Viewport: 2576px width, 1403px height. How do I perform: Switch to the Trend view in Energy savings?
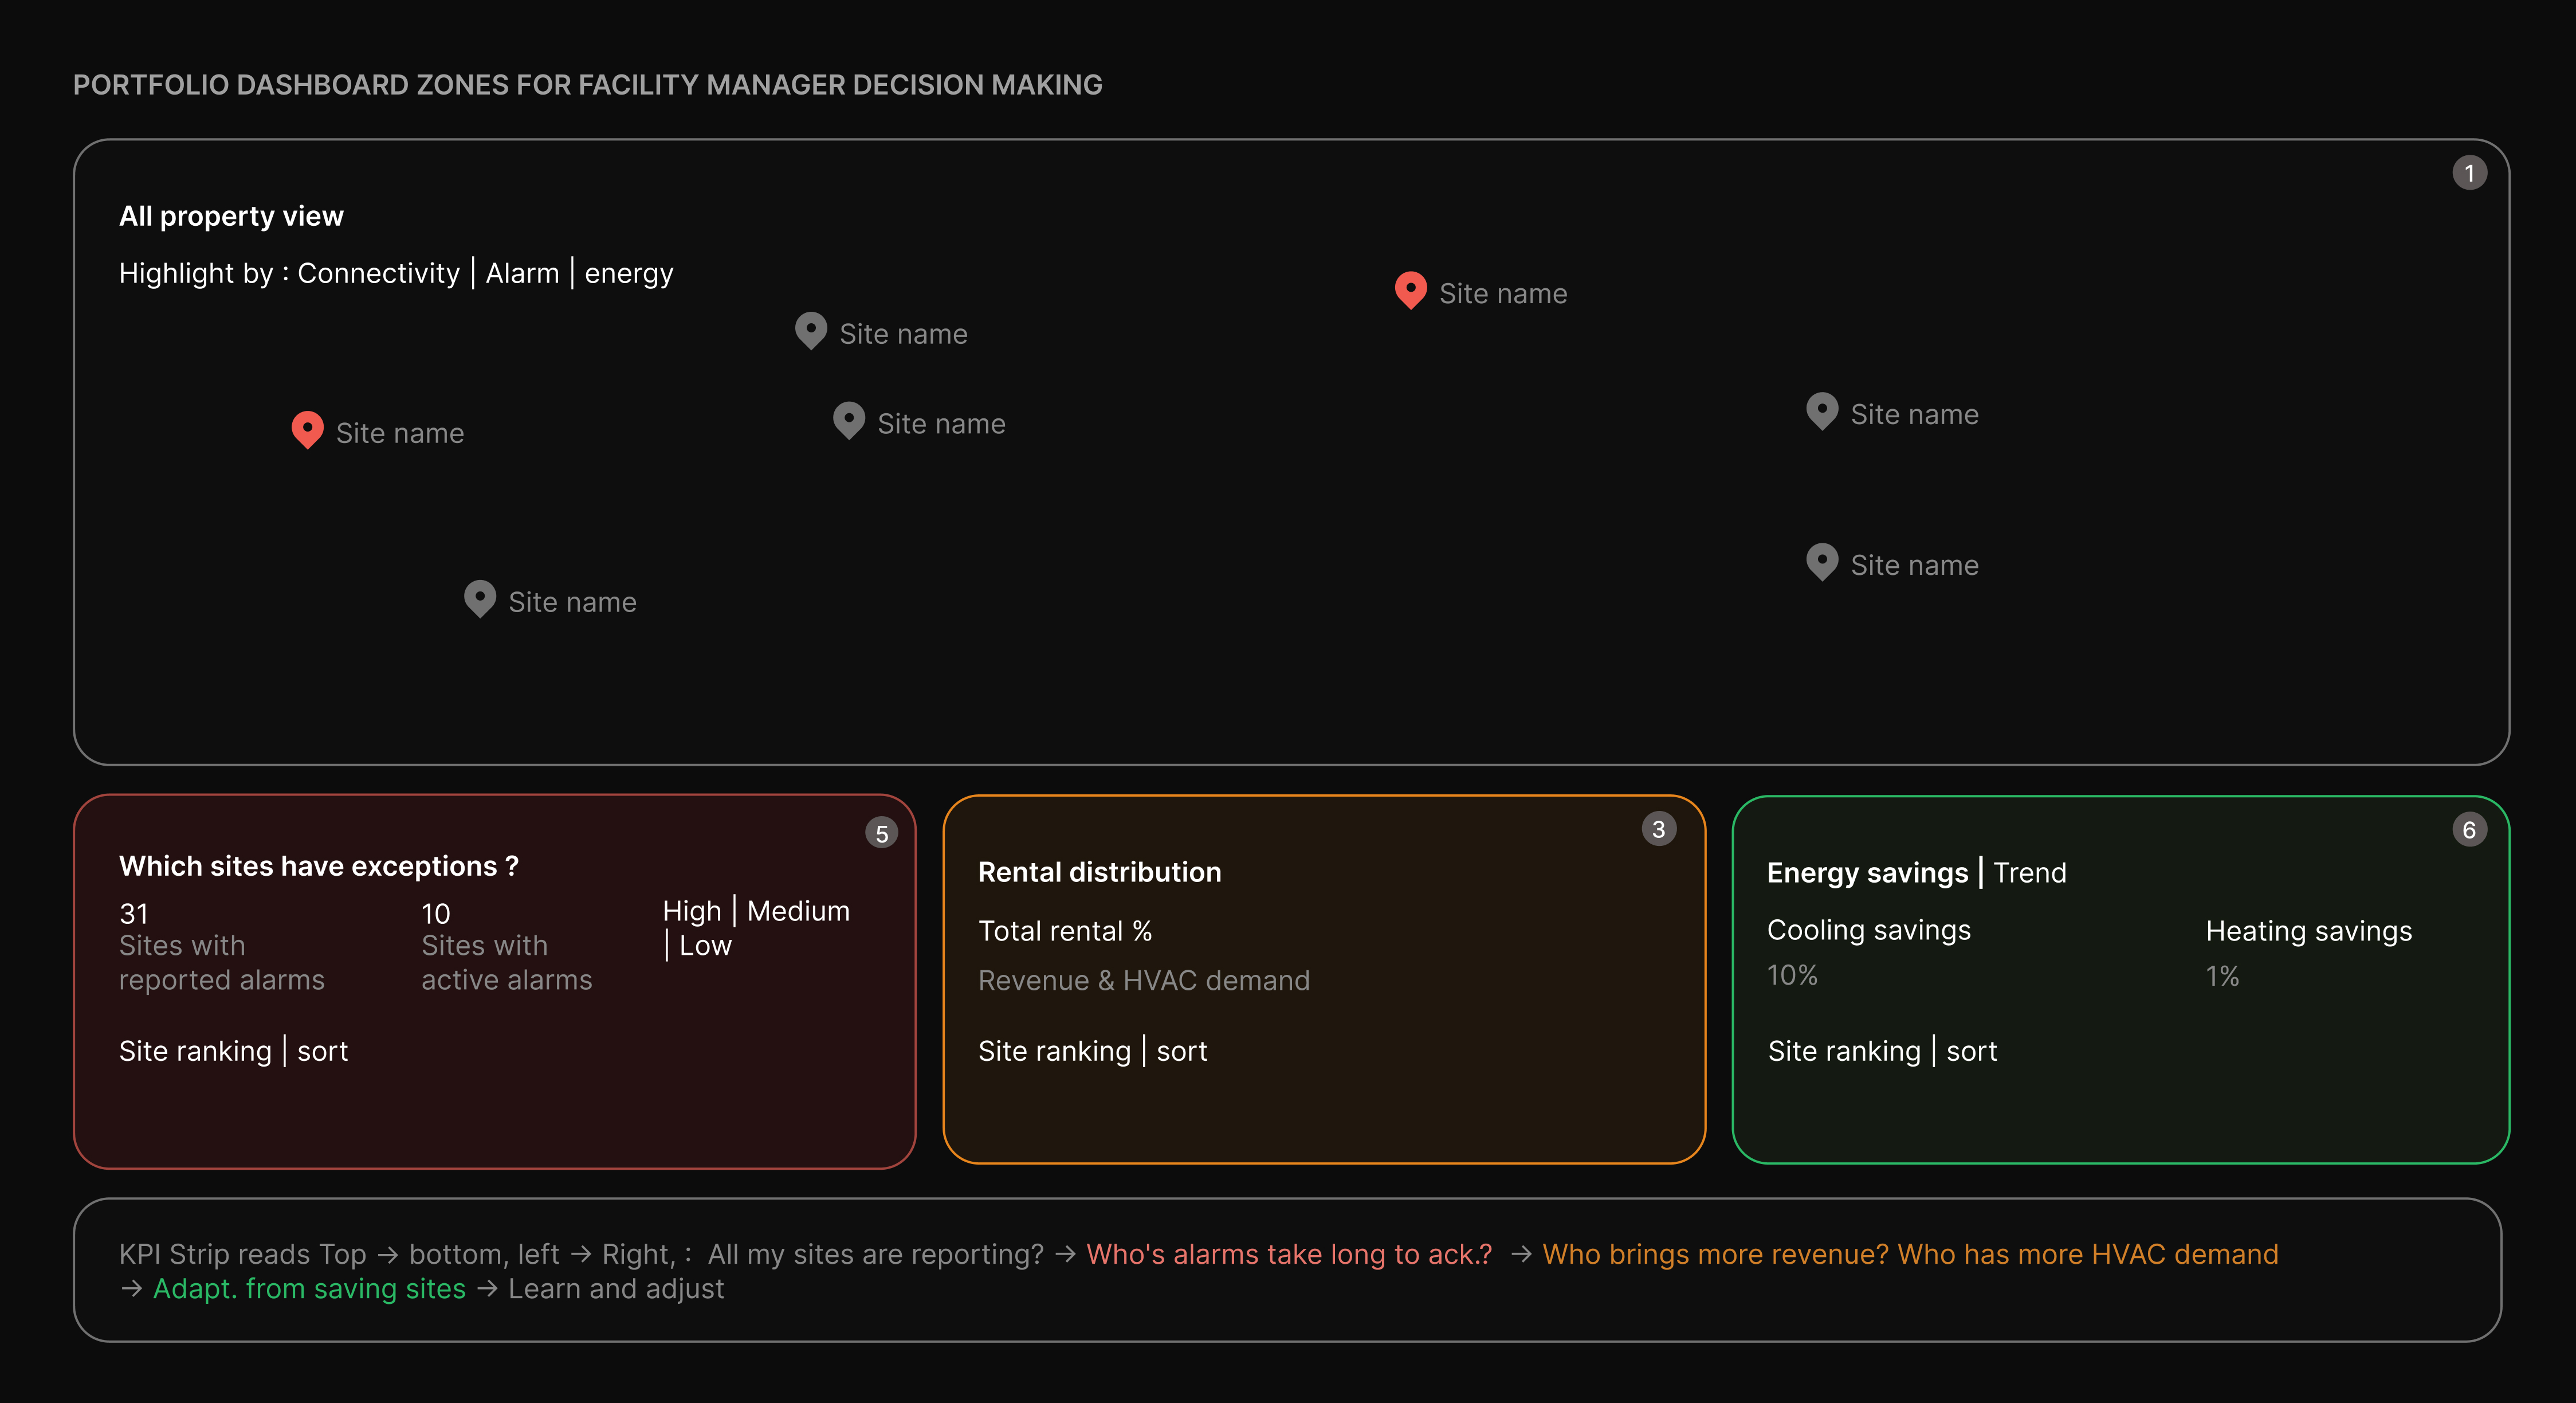(2030, 872)
